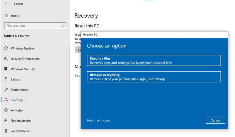This screenshot has height=137, width=235.
Task: Click the Windows Security shield icon
Action: 6,69
